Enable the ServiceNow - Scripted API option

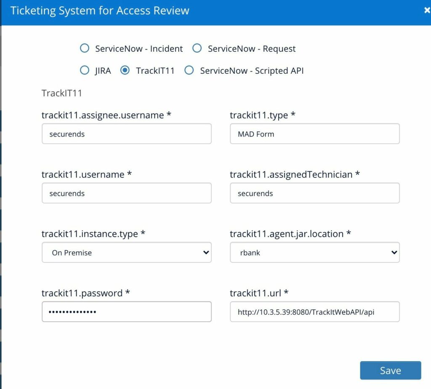click(189, 70)
